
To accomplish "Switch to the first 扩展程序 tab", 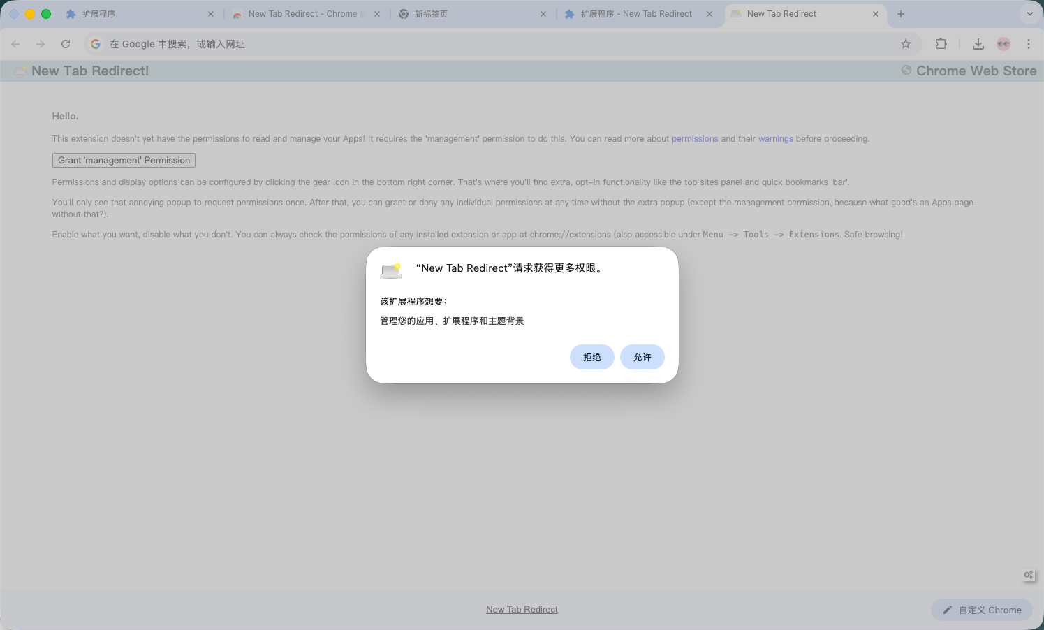I will [x=136, y=14].
